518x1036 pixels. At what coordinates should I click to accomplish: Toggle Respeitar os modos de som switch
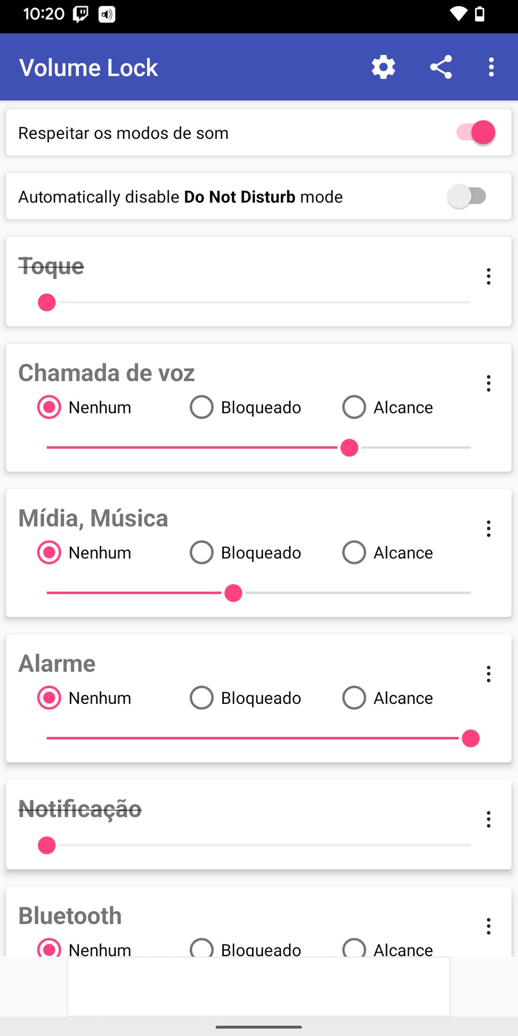tap(476, 133)
